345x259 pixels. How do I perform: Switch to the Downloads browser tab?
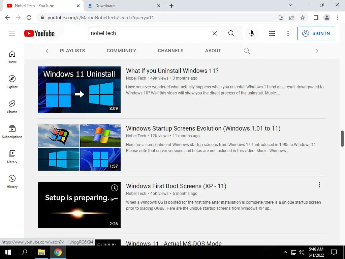coord(124,6)
